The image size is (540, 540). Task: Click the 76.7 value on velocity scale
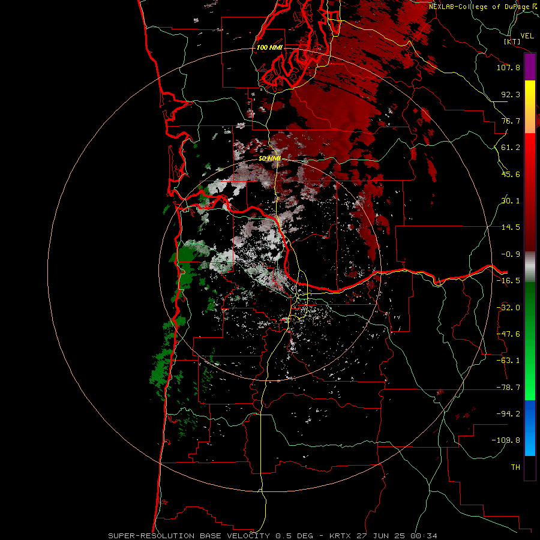pos(511,121)
